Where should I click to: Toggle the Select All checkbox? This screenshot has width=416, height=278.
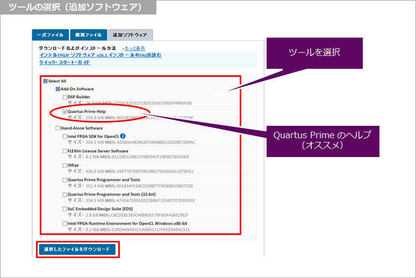[45, 81]
